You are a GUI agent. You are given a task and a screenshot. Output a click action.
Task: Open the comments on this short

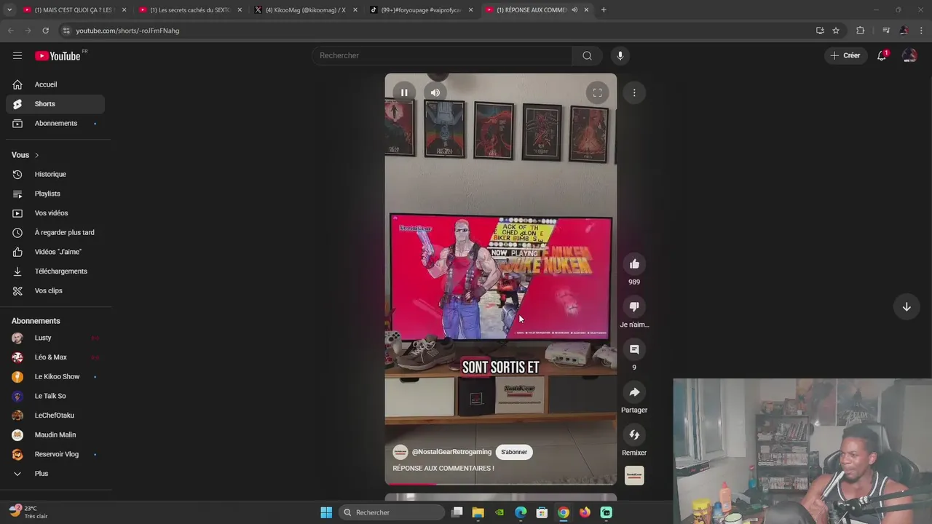pyautogui.click(x=634, y=349)
